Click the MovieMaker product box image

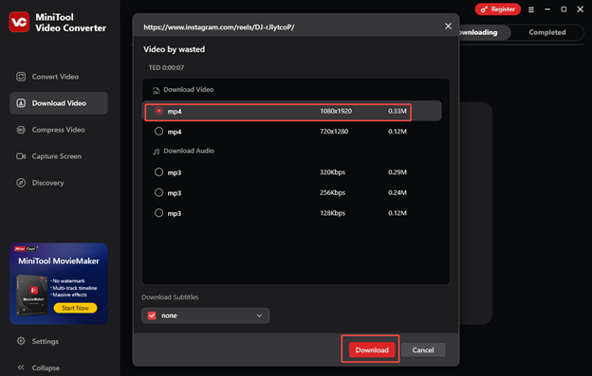31,295
